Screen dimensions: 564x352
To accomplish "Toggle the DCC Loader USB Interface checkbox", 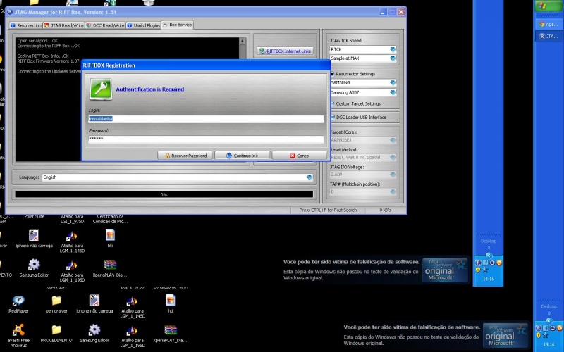I will 333,118.
